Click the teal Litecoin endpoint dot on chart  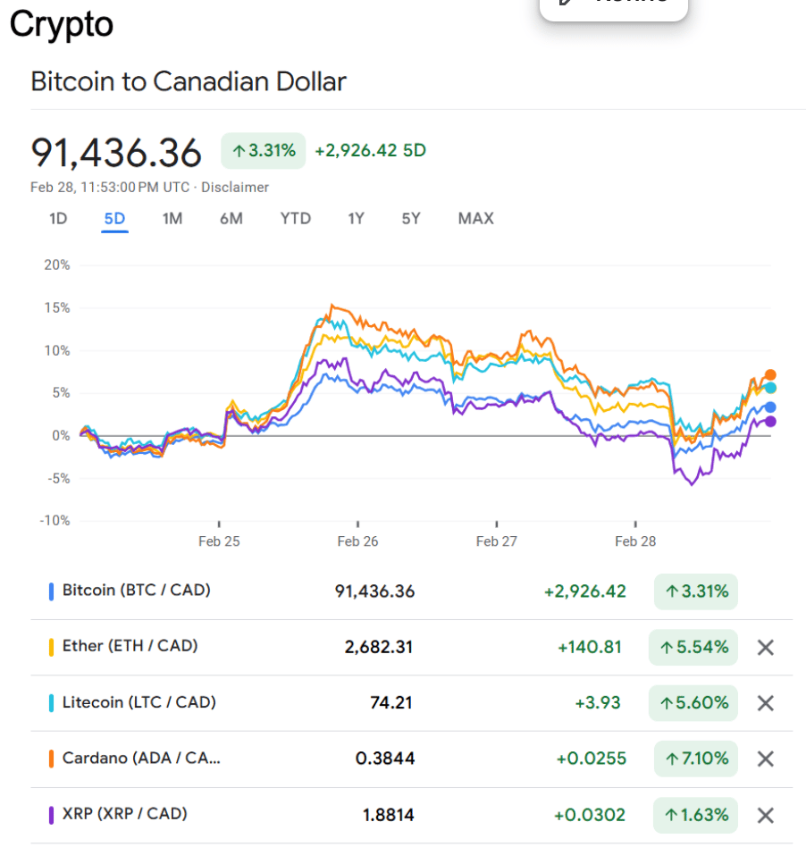coord(770,388)
